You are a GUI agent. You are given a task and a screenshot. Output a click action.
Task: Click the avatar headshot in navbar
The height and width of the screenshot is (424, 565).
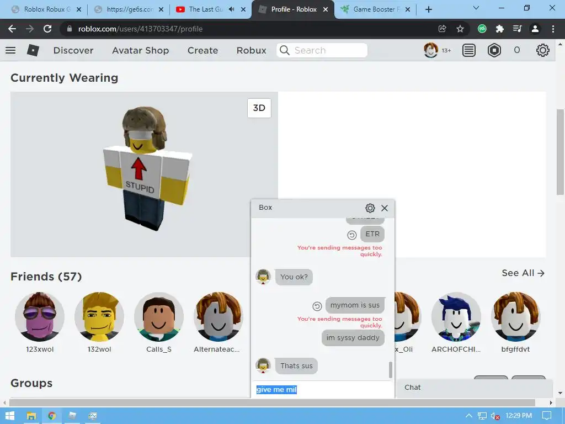[430, 50]
